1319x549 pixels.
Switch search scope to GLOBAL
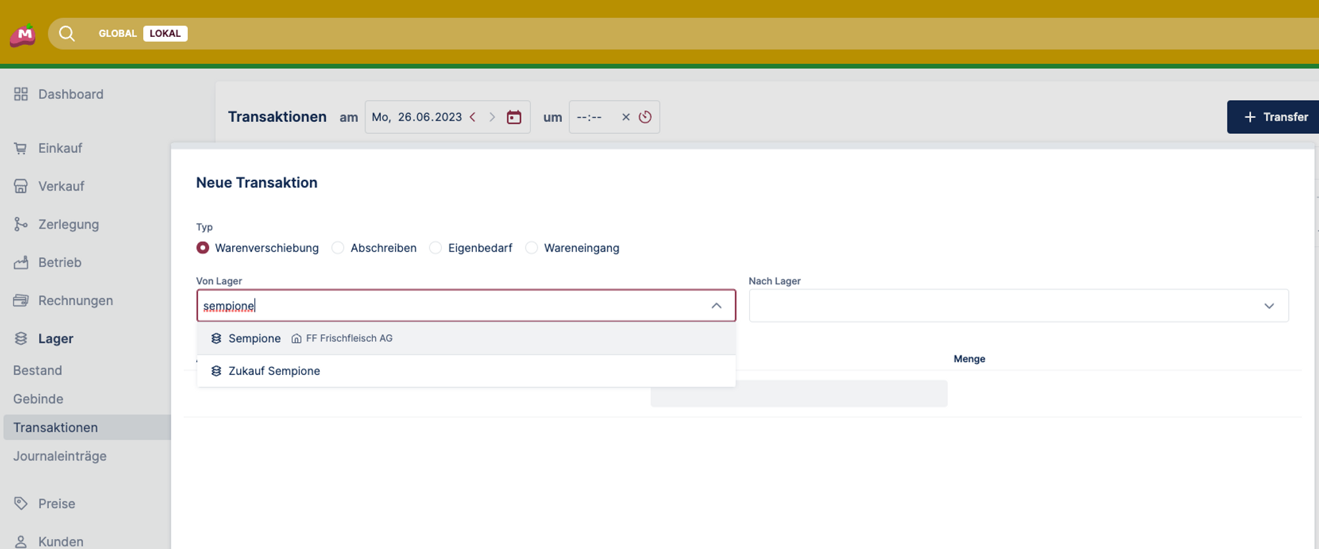coord(117,34)
